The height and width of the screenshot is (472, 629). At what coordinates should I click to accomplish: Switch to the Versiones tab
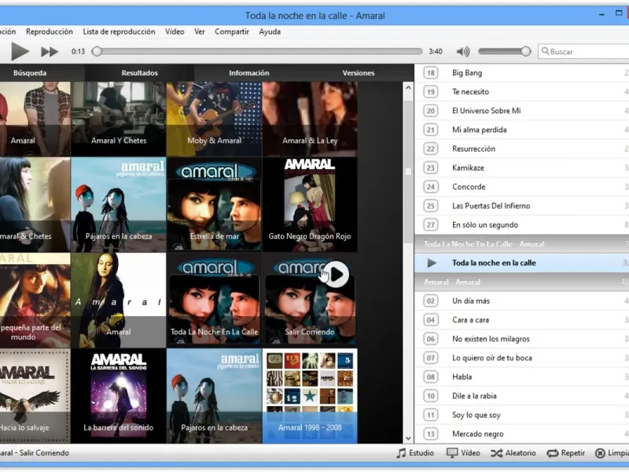coord(359,73)
